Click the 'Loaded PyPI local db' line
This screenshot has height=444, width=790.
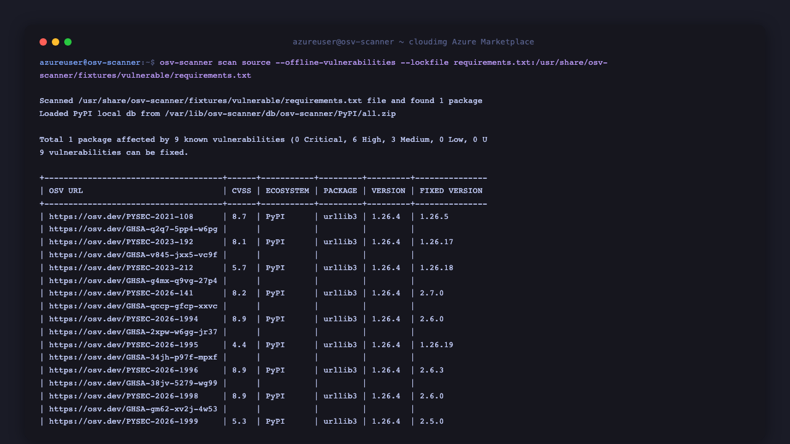coord(218,113)
